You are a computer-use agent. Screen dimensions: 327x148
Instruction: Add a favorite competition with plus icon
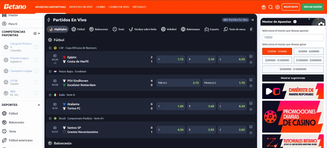[x=35, y=33]
